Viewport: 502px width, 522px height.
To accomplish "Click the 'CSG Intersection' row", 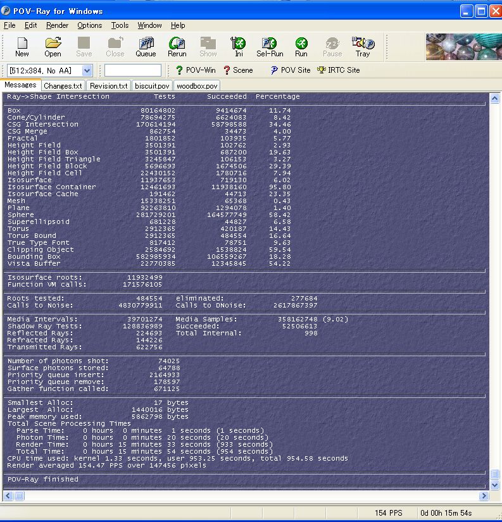I will [x=149, y=124].
